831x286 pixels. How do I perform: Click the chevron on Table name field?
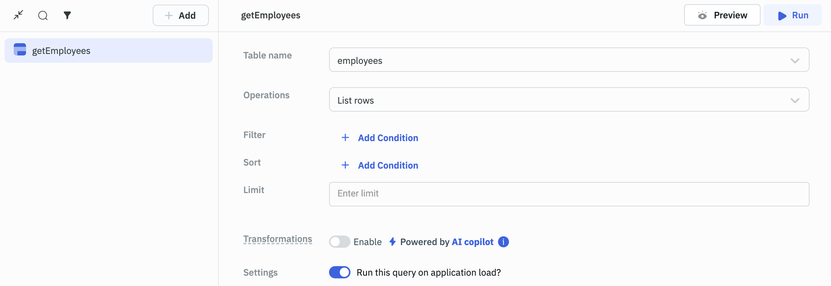[795, 60]
